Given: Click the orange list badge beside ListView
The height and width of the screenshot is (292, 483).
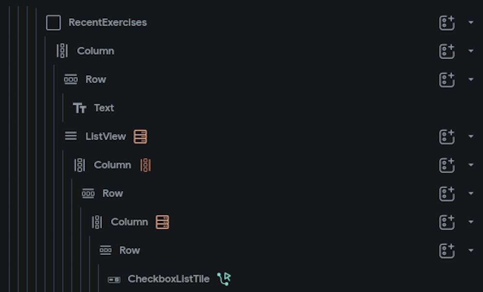Looking at the screenshot, I should pyautogui.click(x=141, y=137).
